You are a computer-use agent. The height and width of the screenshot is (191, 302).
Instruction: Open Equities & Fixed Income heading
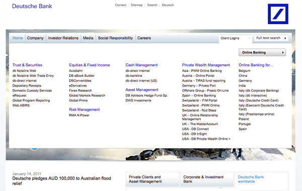click(x=90, y=65)
